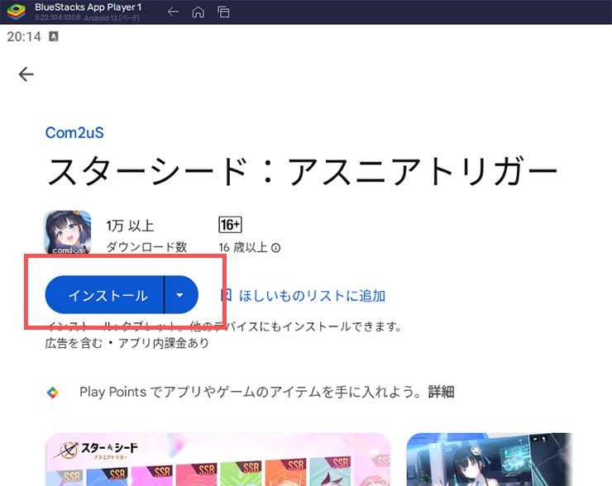Screen dimensions: 612x486
Task: Click the Play Points diamond icon
Action: pyautogui.click(x=53, y=393)
